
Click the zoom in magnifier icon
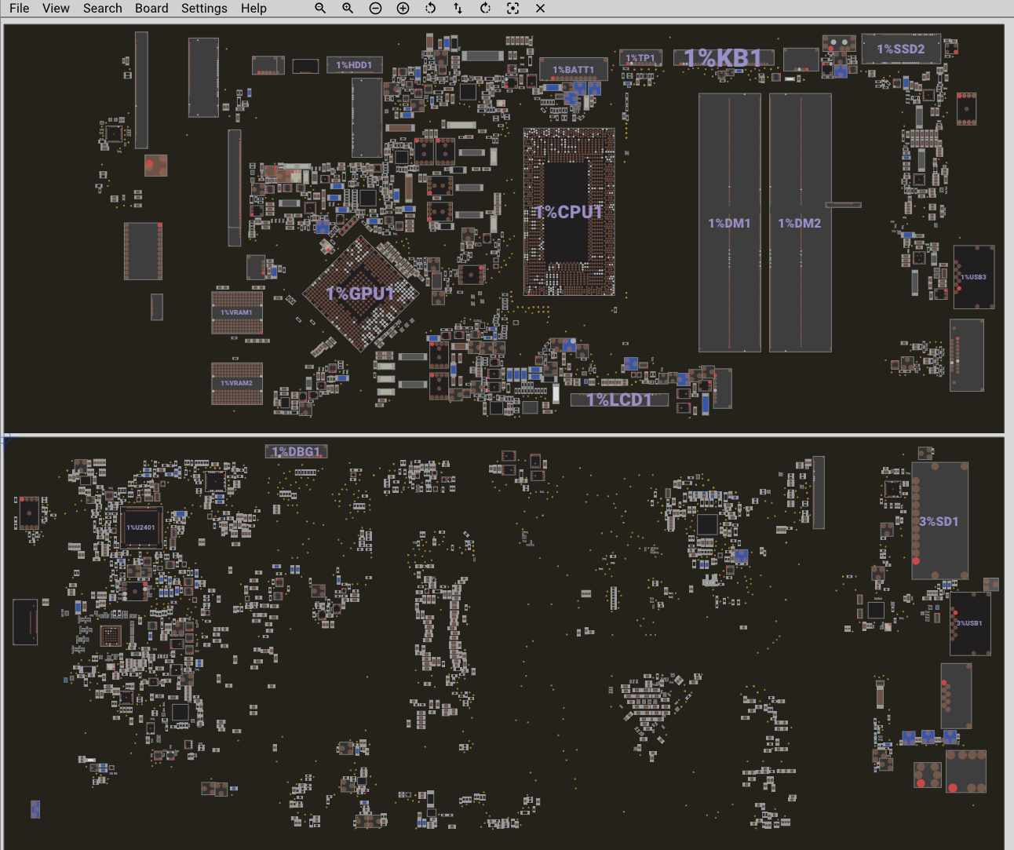click(x=348, y=8)
